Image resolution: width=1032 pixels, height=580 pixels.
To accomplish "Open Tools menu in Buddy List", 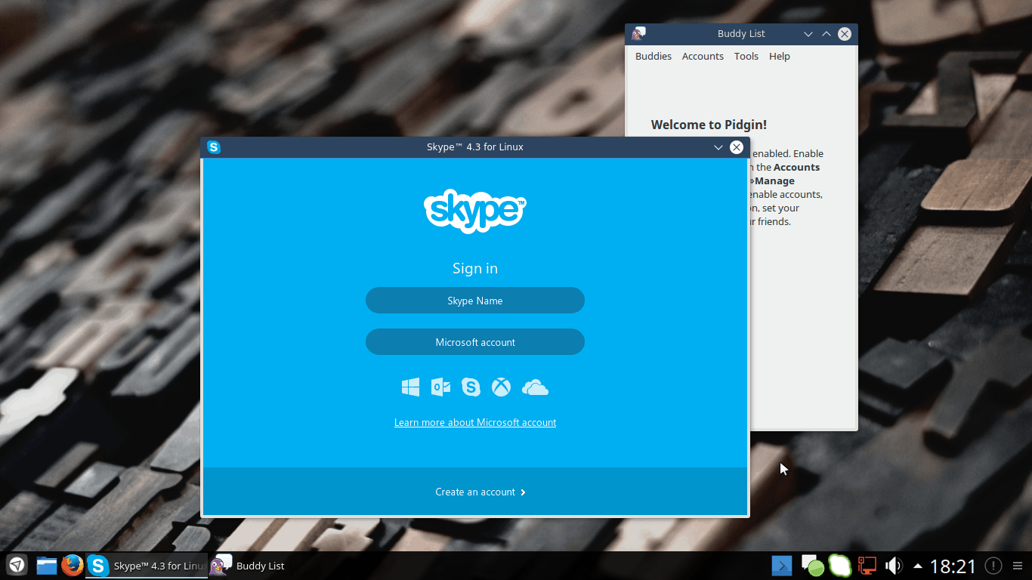I will pos(746,57).
